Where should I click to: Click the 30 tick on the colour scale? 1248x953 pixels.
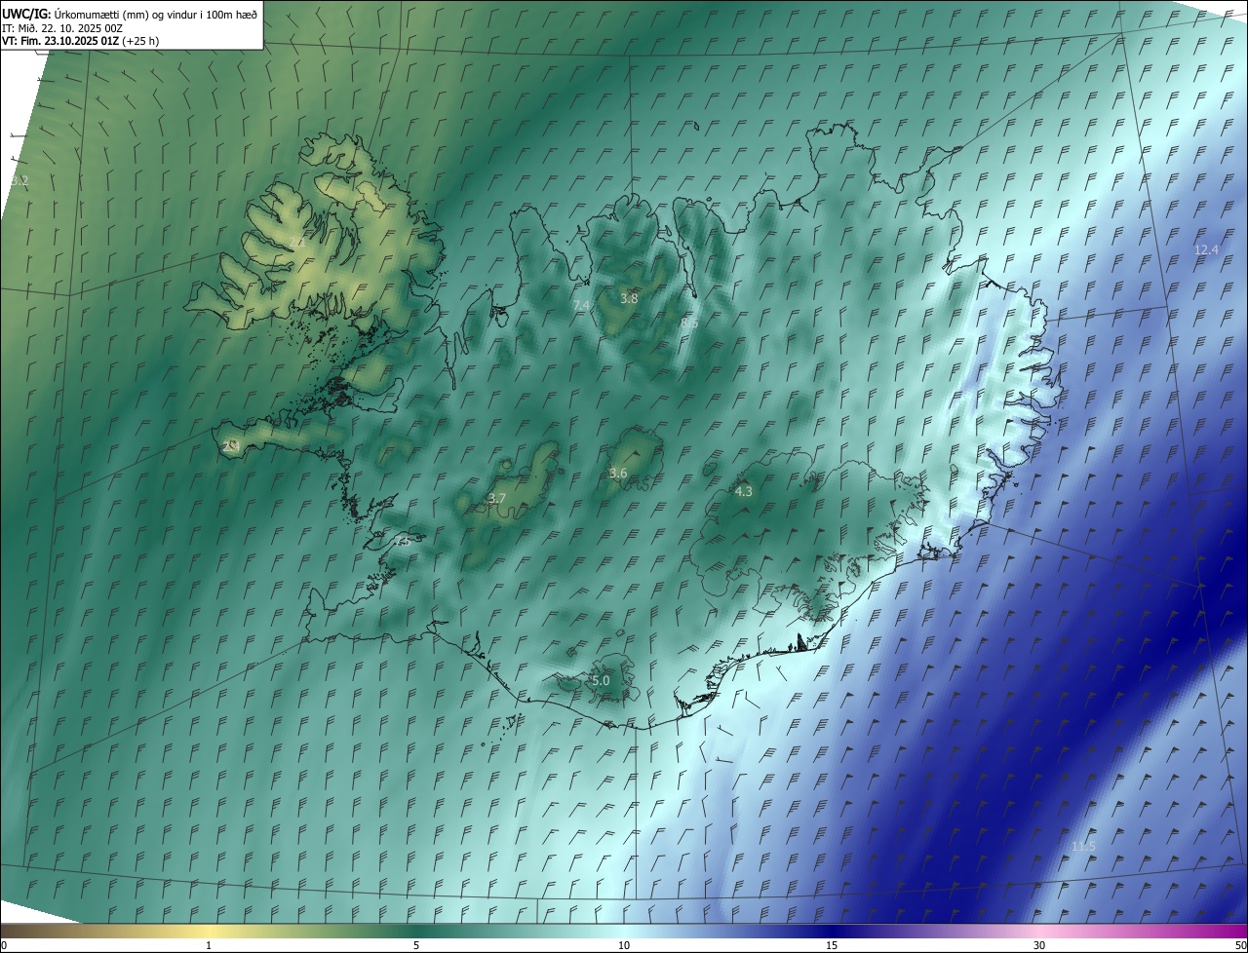[x=1039, y=945]
